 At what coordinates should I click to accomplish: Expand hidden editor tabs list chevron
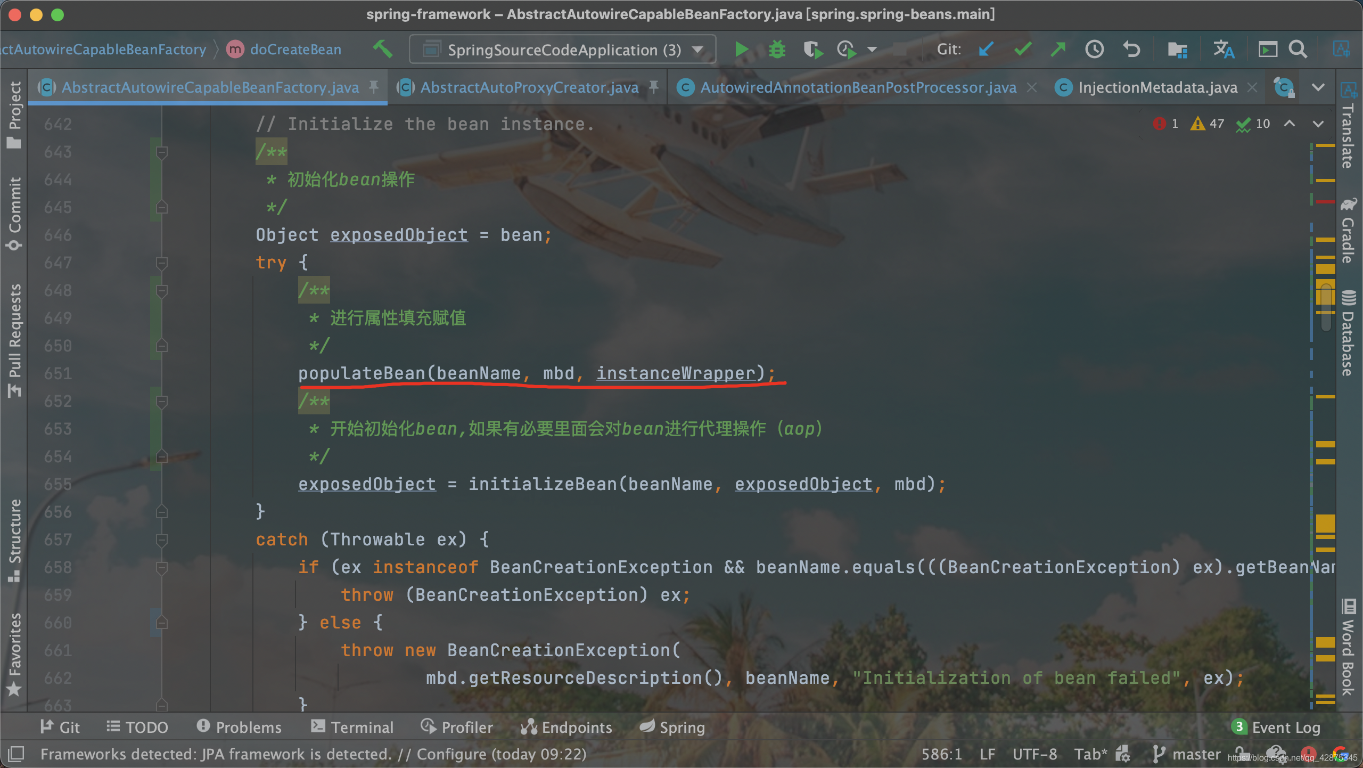coord(1318,87)
